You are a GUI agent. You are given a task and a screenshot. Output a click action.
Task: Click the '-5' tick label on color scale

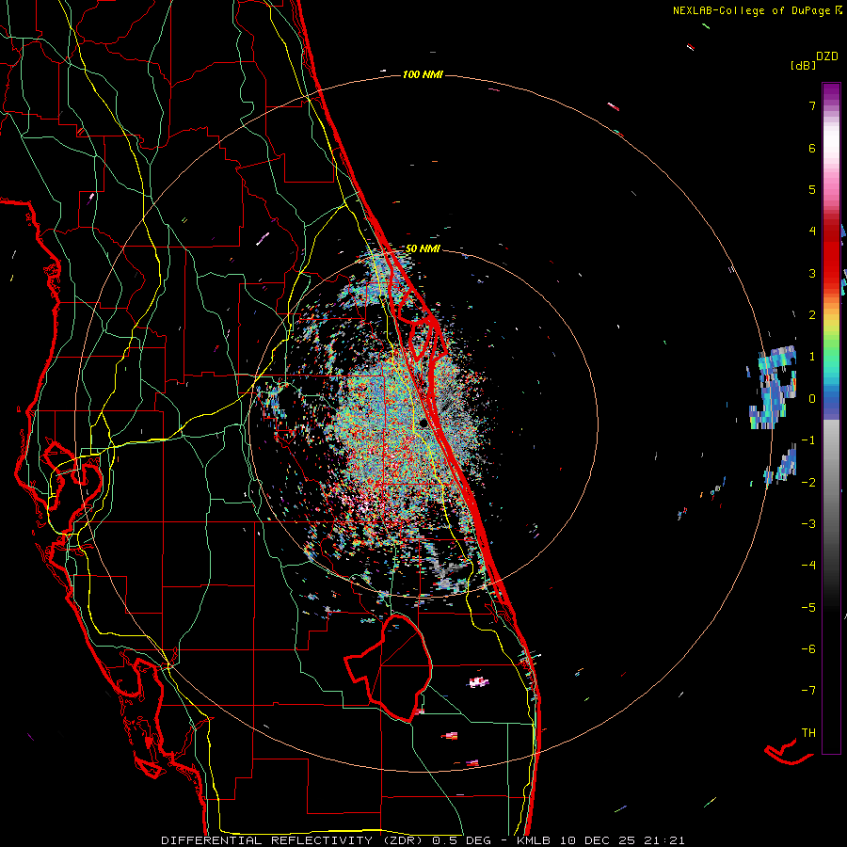808,608
